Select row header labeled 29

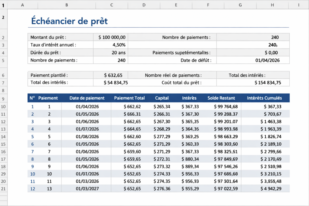click(3, 174)
